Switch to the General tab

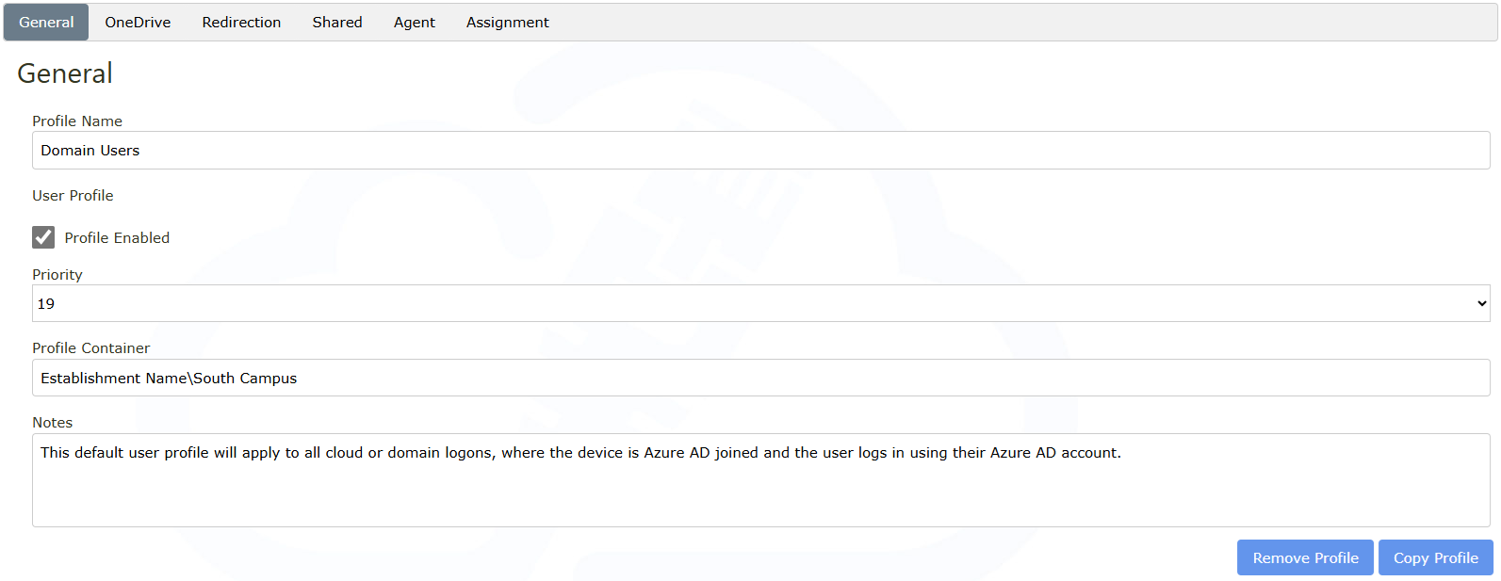coord(46,23)
